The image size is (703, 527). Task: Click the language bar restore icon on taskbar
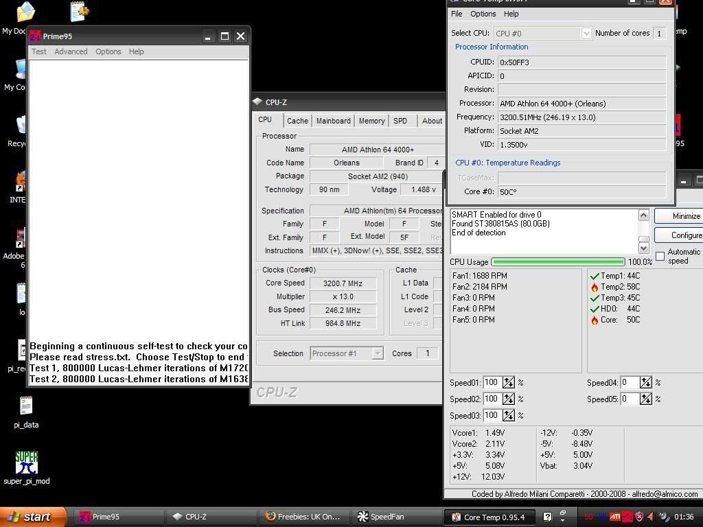[x=563, y=513]
